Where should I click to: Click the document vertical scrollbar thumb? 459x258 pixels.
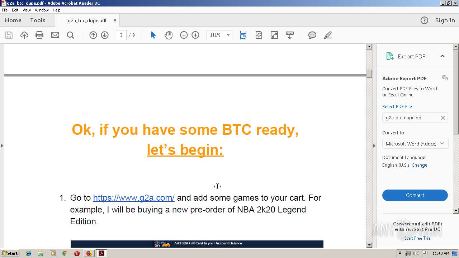(x=369, y=73)
